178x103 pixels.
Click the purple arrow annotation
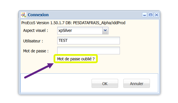pyautogui.click(x=39, y=71)
